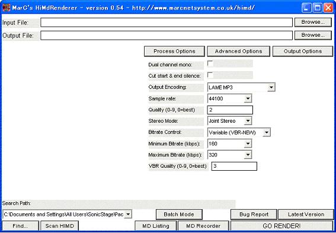The width and height of the screenshot is (336, 233).
Task: Expand the Sample rate dropdown set to 44100
Action: pyautogui.click(x=229, y=98)
